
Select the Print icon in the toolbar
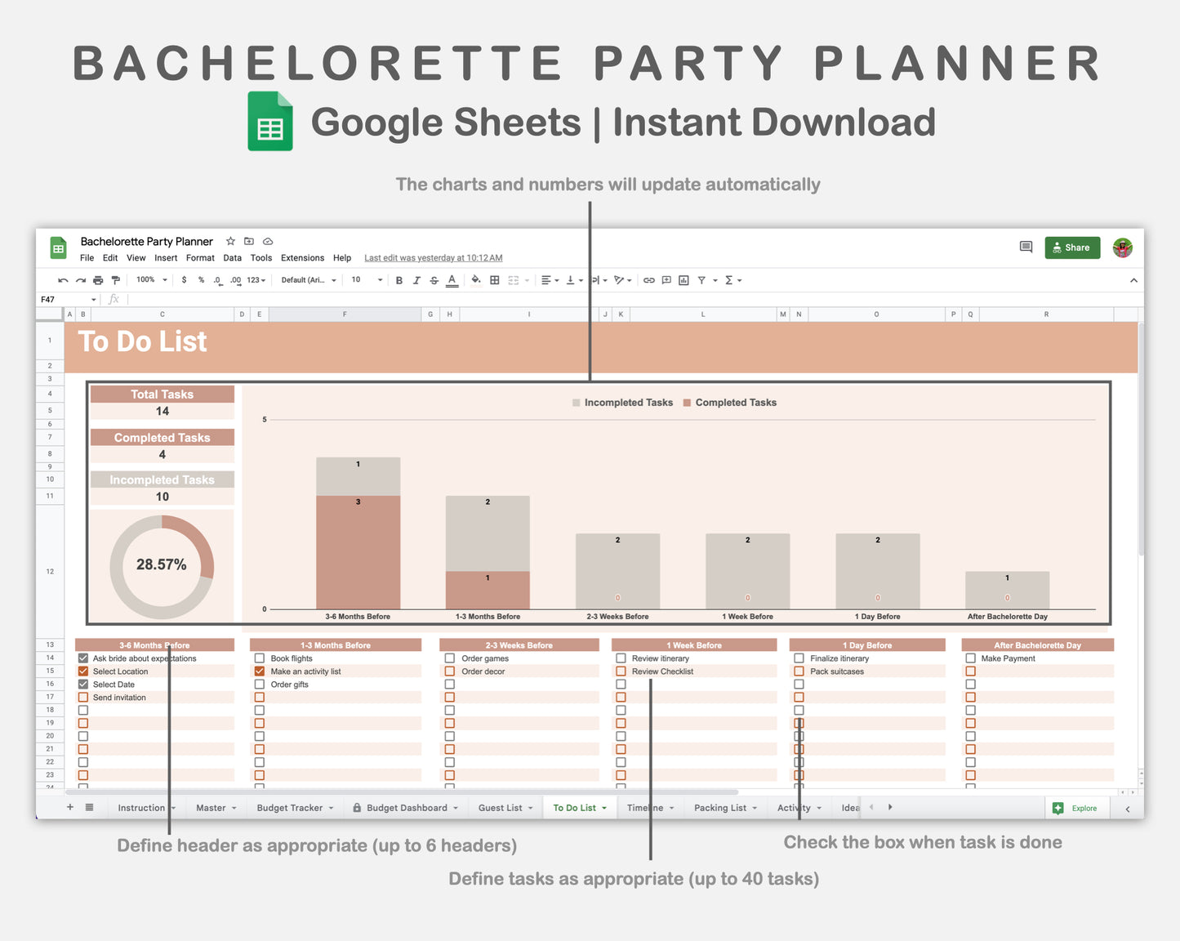97,279
